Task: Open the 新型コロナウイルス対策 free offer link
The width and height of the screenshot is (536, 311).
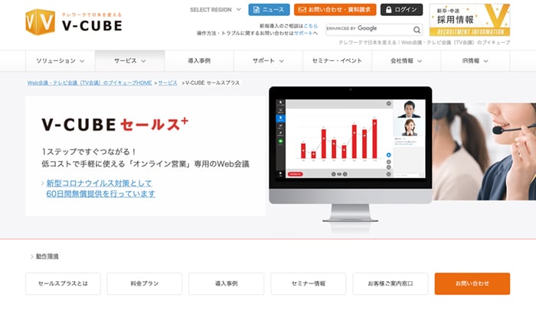Action: [100, 188]
